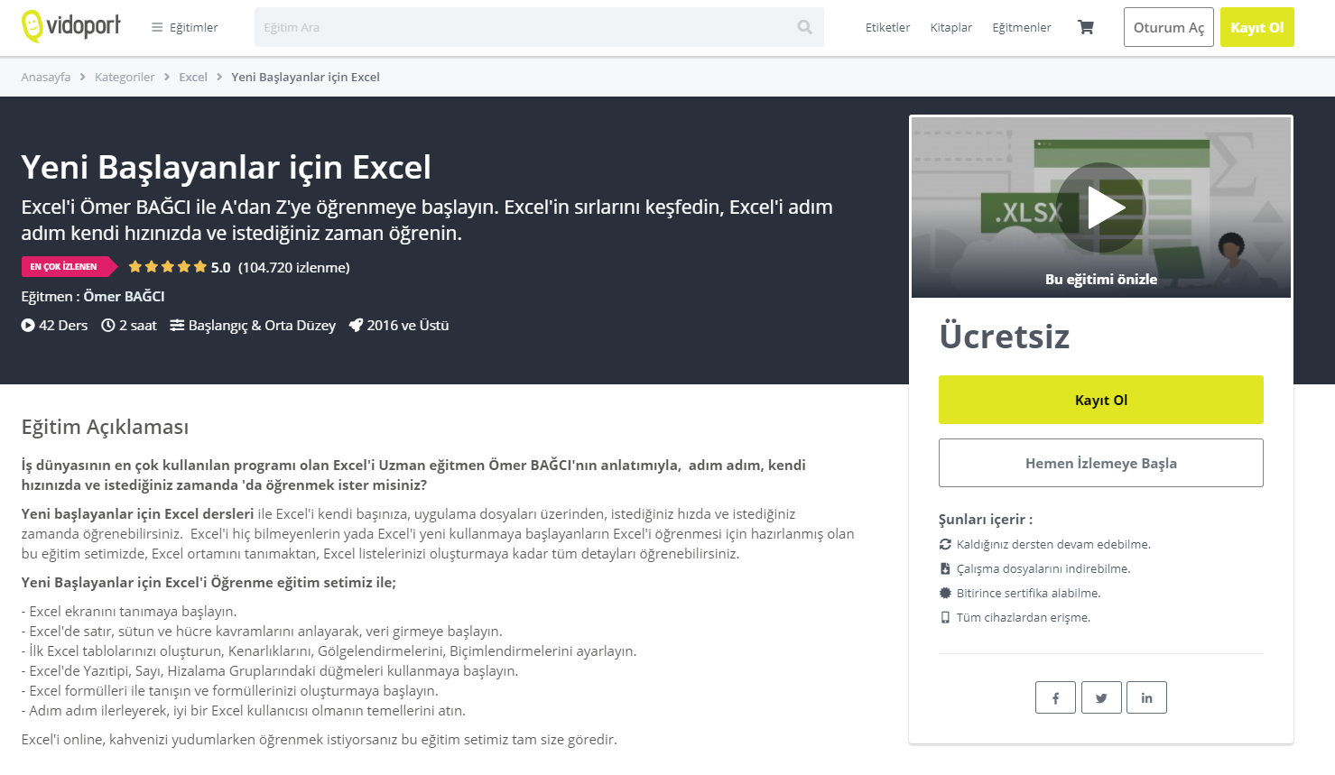1335x775 pixels.
Task: Go to Kategoriler breadcrumb
Action: [125, 77]
